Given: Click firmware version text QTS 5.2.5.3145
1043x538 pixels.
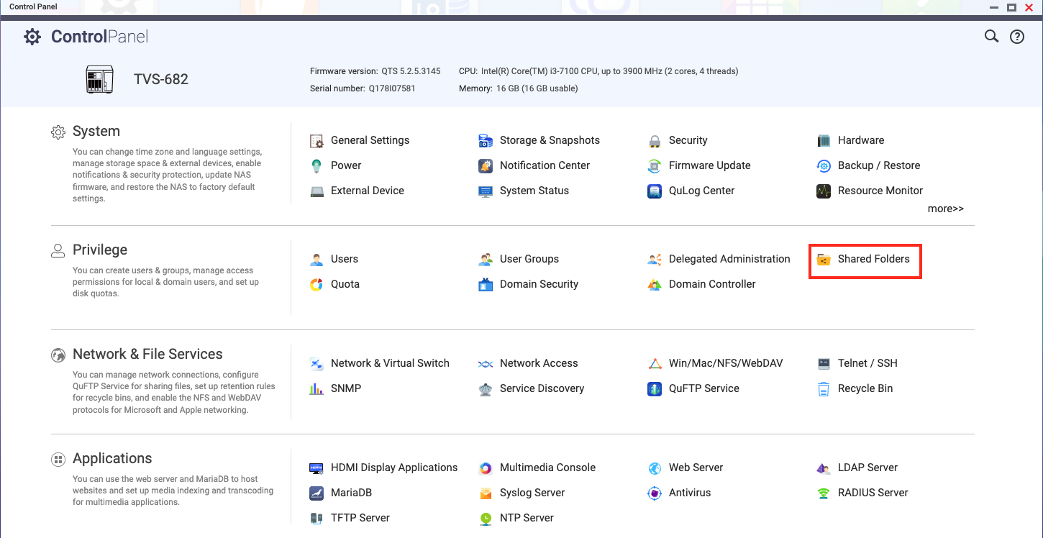Looking at the screenshot, I should click(x=410, y=71).
